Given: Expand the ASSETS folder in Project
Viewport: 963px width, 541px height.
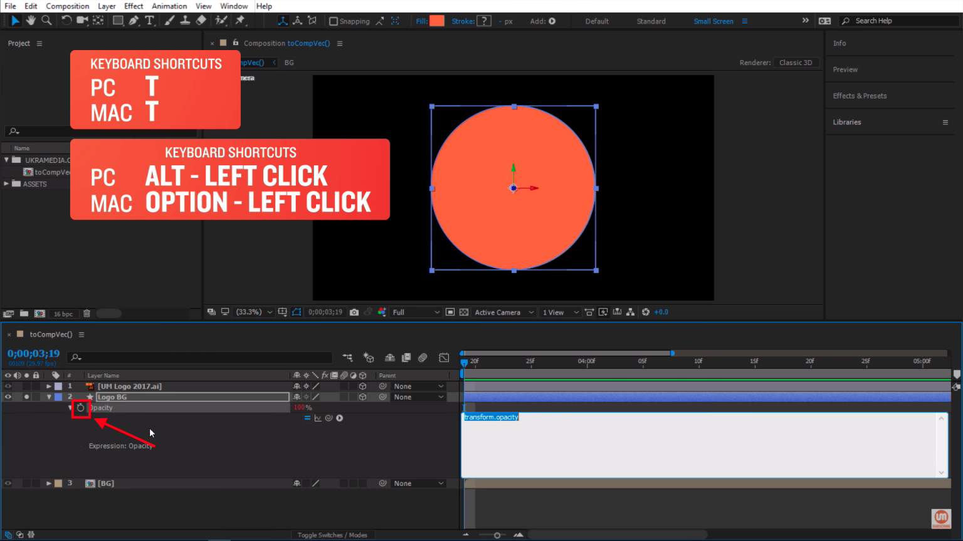Looking at the screenshot, I should [x=7, y=184].
